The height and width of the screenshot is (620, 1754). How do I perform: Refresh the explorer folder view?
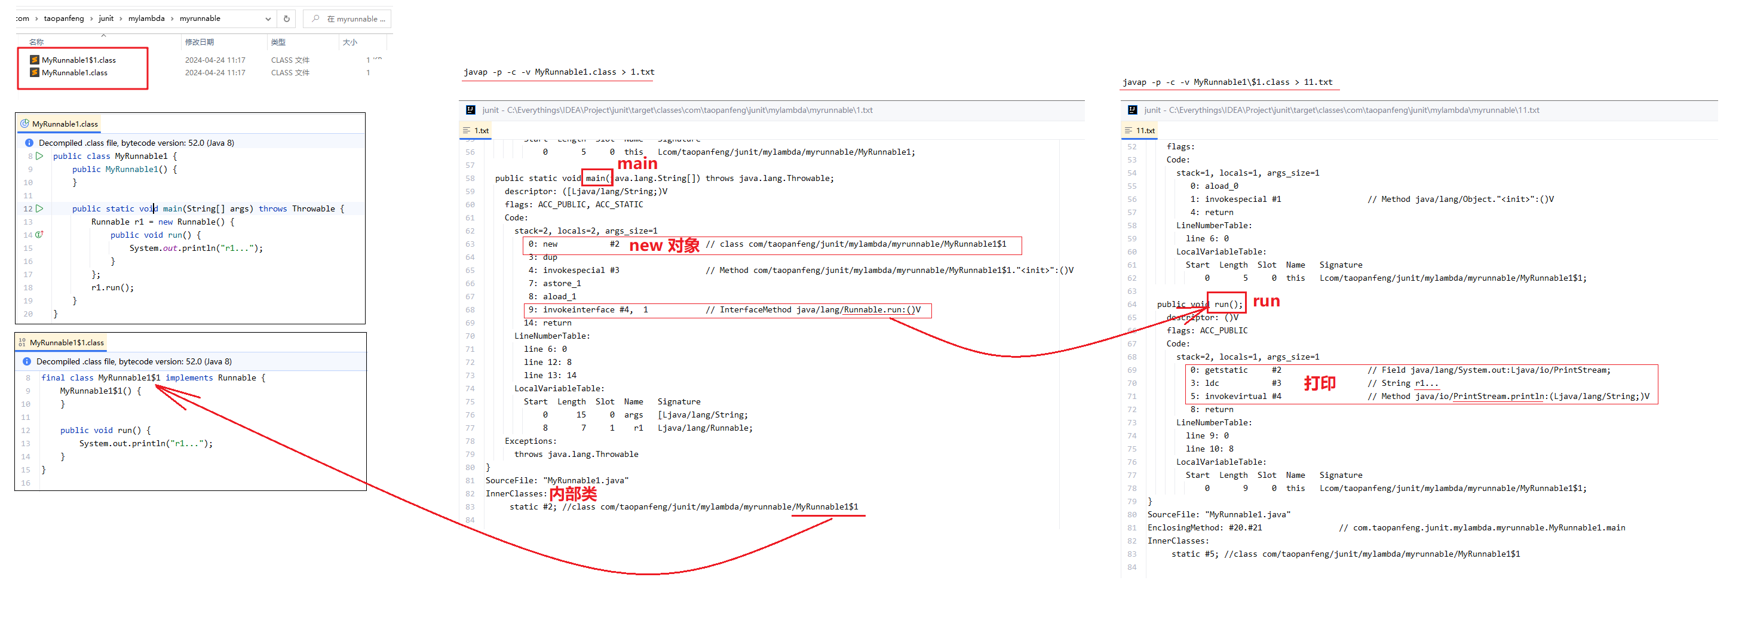tap(287, 19)
